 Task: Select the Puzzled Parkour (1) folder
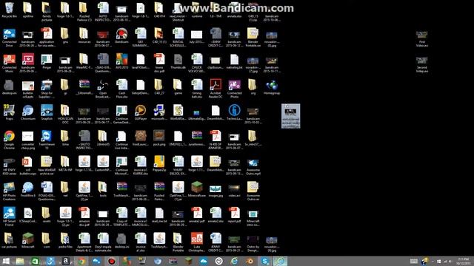pos(84,12)
